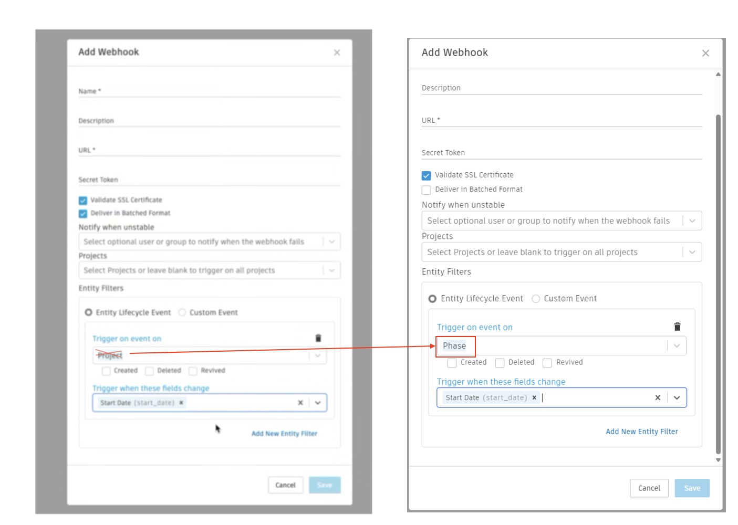The width and height of the screenshot is (738, 525).
Task: Click the trash icon to delete the entity filter
Action: (x=678, y=326)
